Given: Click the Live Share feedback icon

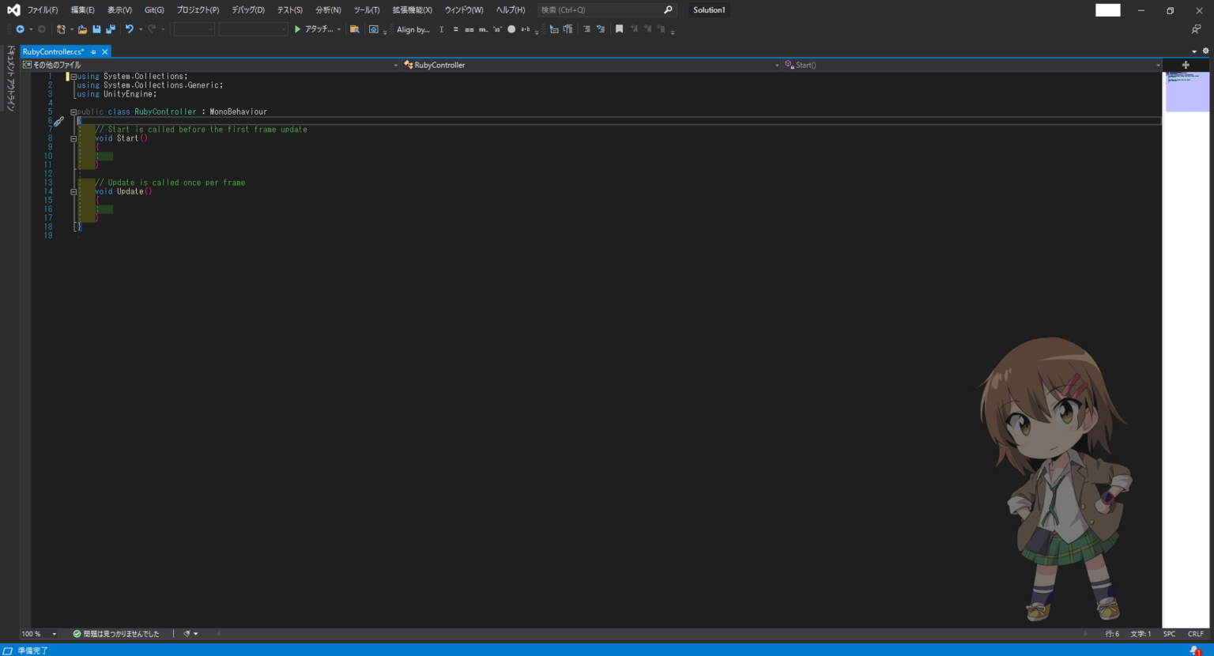Looking at the screenshot, I should (1196, 29).
